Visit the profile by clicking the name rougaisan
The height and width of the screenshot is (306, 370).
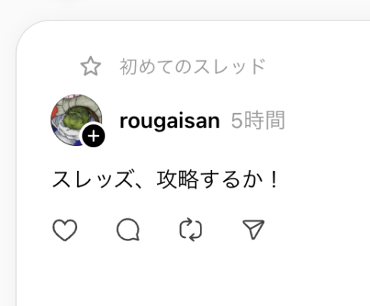169,121
